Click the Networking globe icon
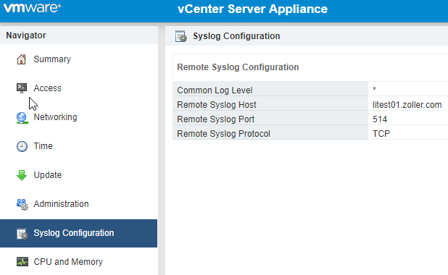Screen dimensions: 448x275 (x=22, y=118)
